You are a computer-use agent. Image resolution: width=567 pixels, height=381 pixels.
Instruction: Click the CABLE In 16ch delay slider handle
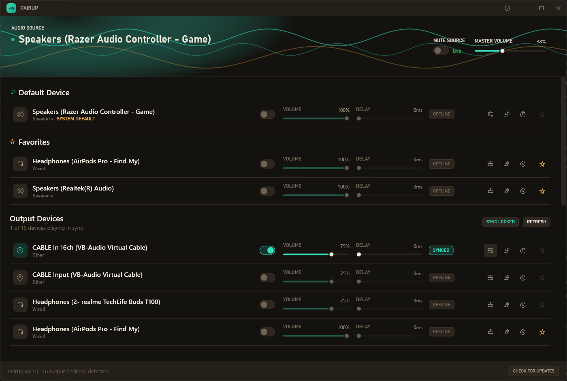click(359, 255)
